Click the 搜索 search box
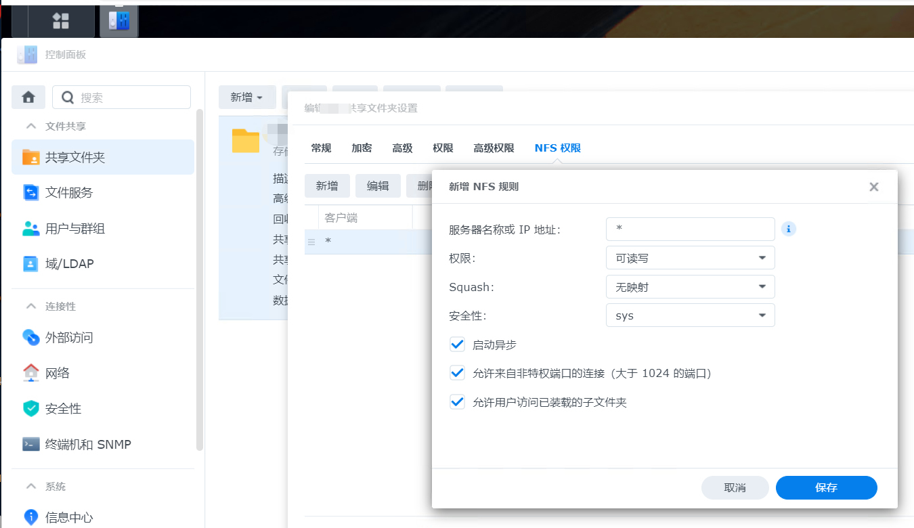This screenshot has width=914, height=528. pyautogui.click(x=122, y=97)
